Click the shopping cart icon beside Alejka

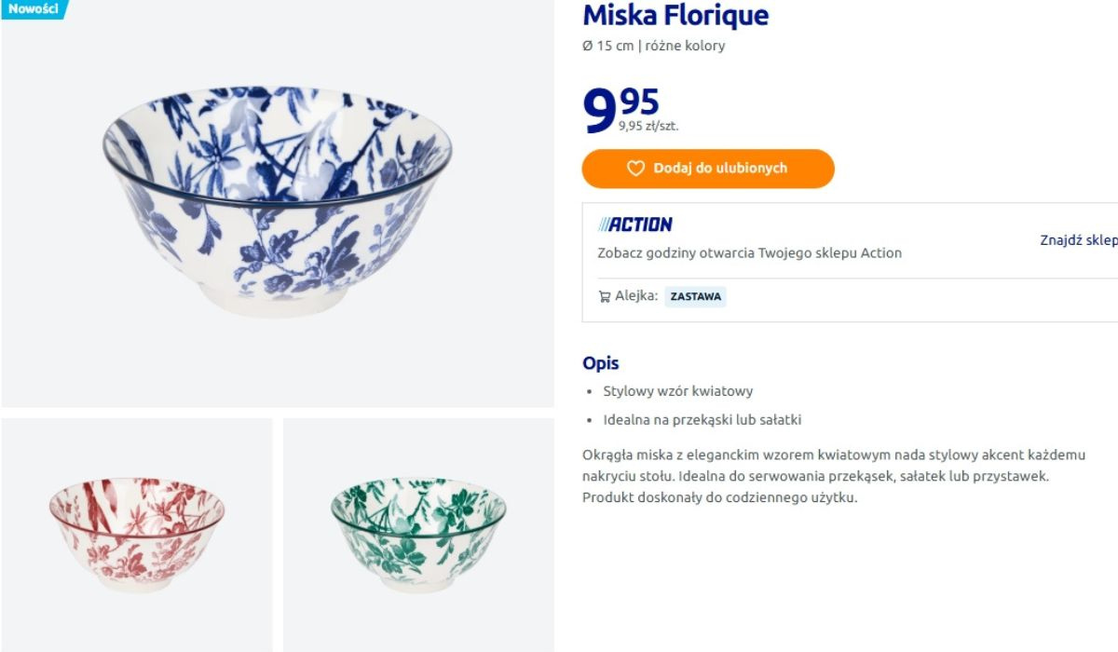(604, 296)
